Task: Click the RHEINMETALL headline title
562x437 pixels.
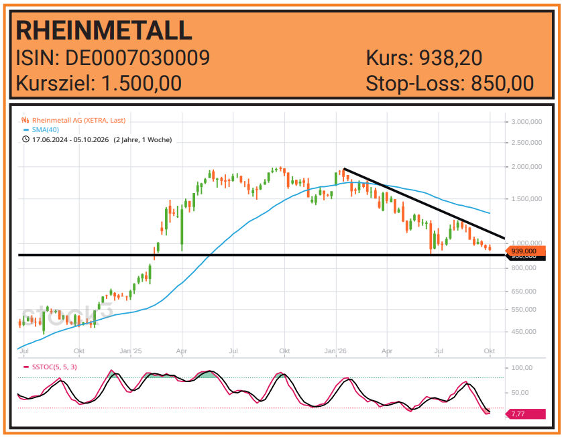Action: point(104,31)
